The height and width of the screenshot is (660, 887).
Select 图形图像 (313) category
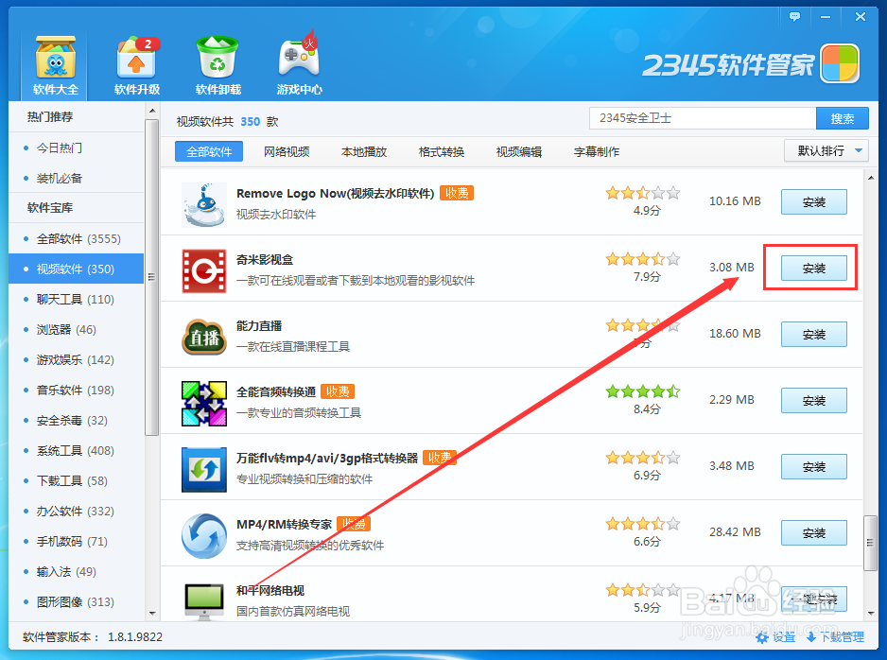[77, 601]
